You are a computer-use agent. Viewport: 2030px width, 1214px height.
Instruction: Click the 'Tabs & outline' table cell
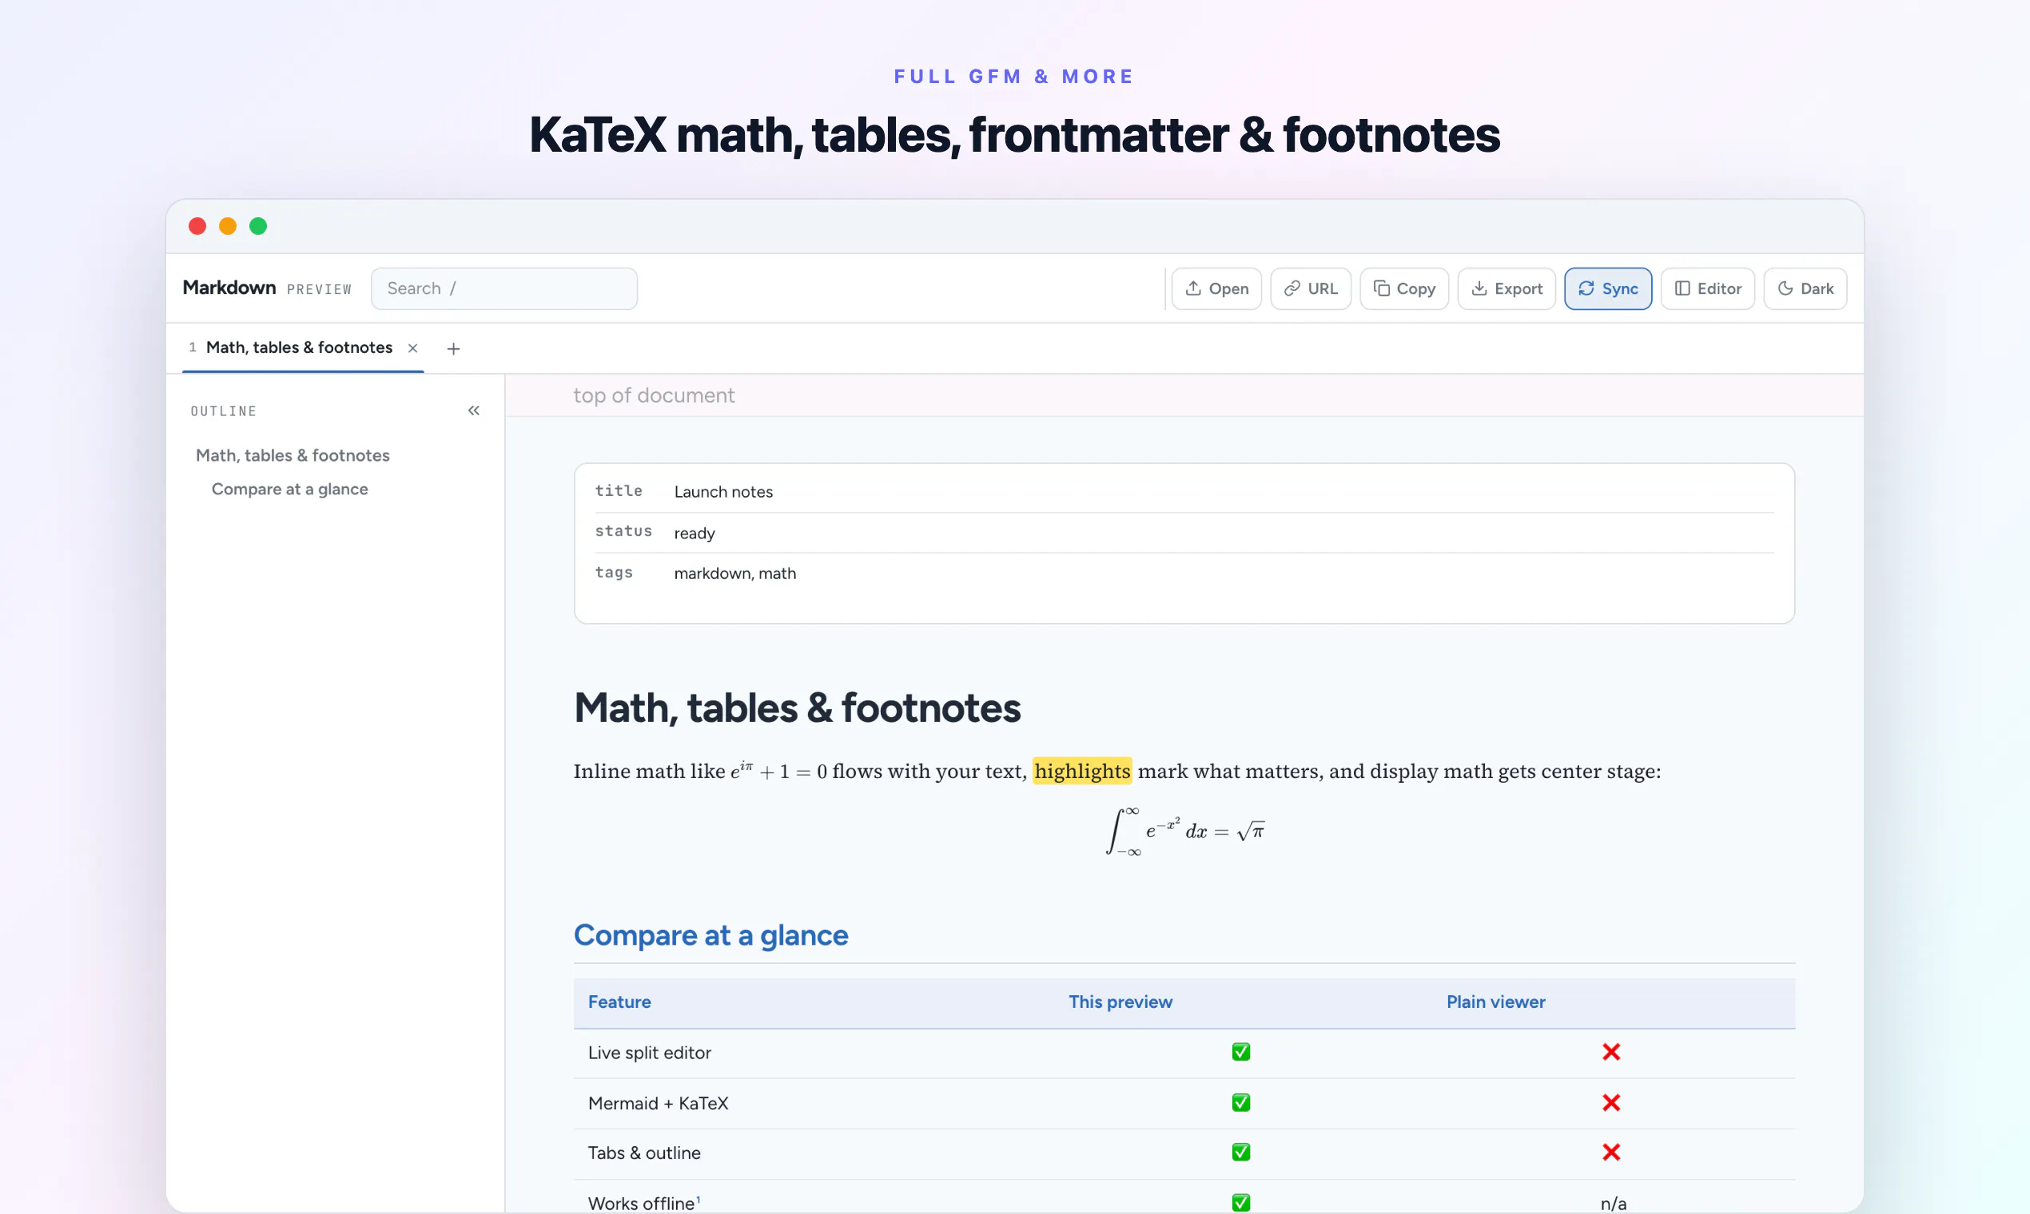point(644,1153)
